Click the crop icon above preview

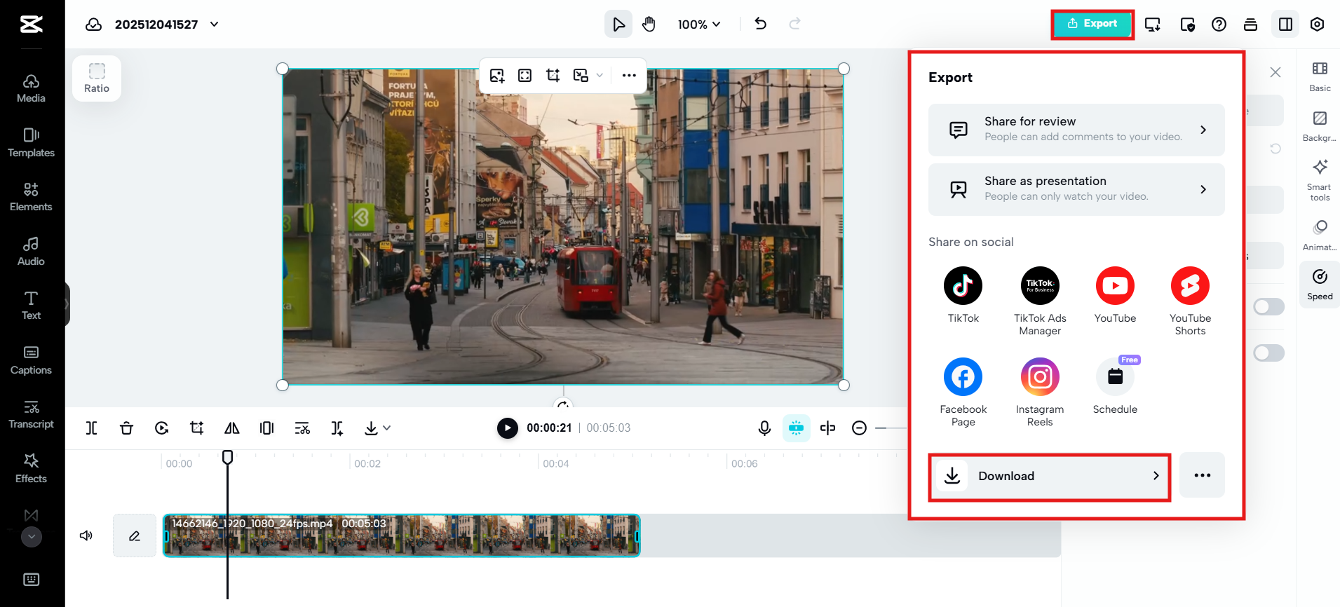pos(553,75)
